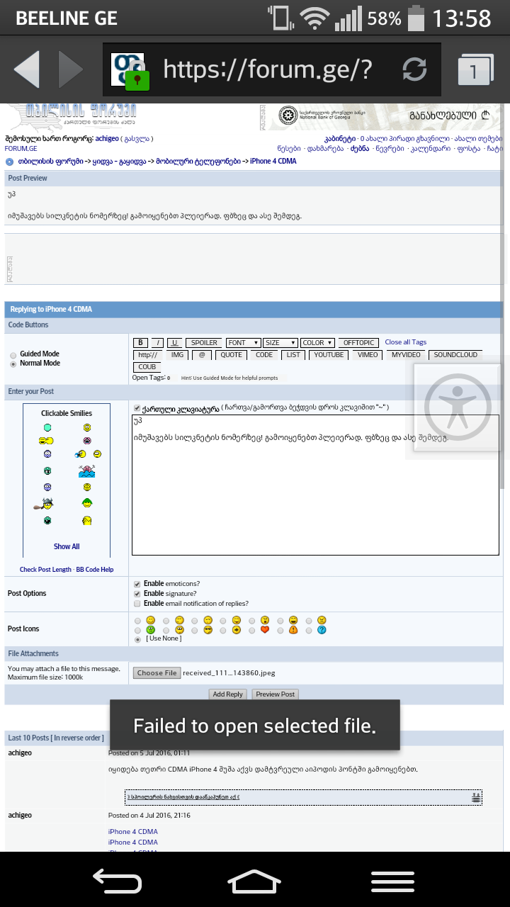
Task: Open FORUM.GE link
Action: pyautogui.click(x=21, y=149)
